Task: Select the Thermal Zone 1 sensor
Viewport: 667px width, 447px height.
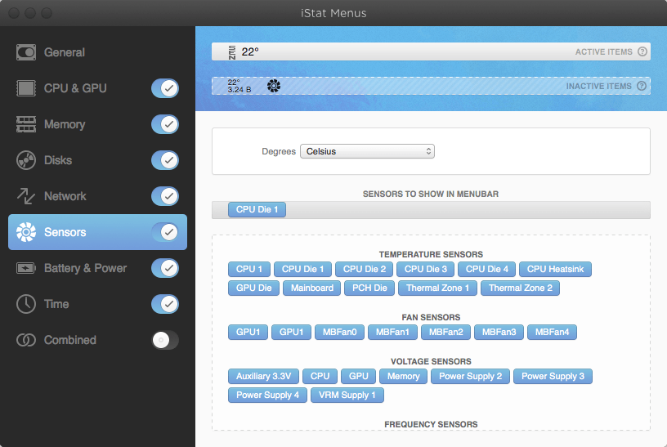Action: click(438, 288)
